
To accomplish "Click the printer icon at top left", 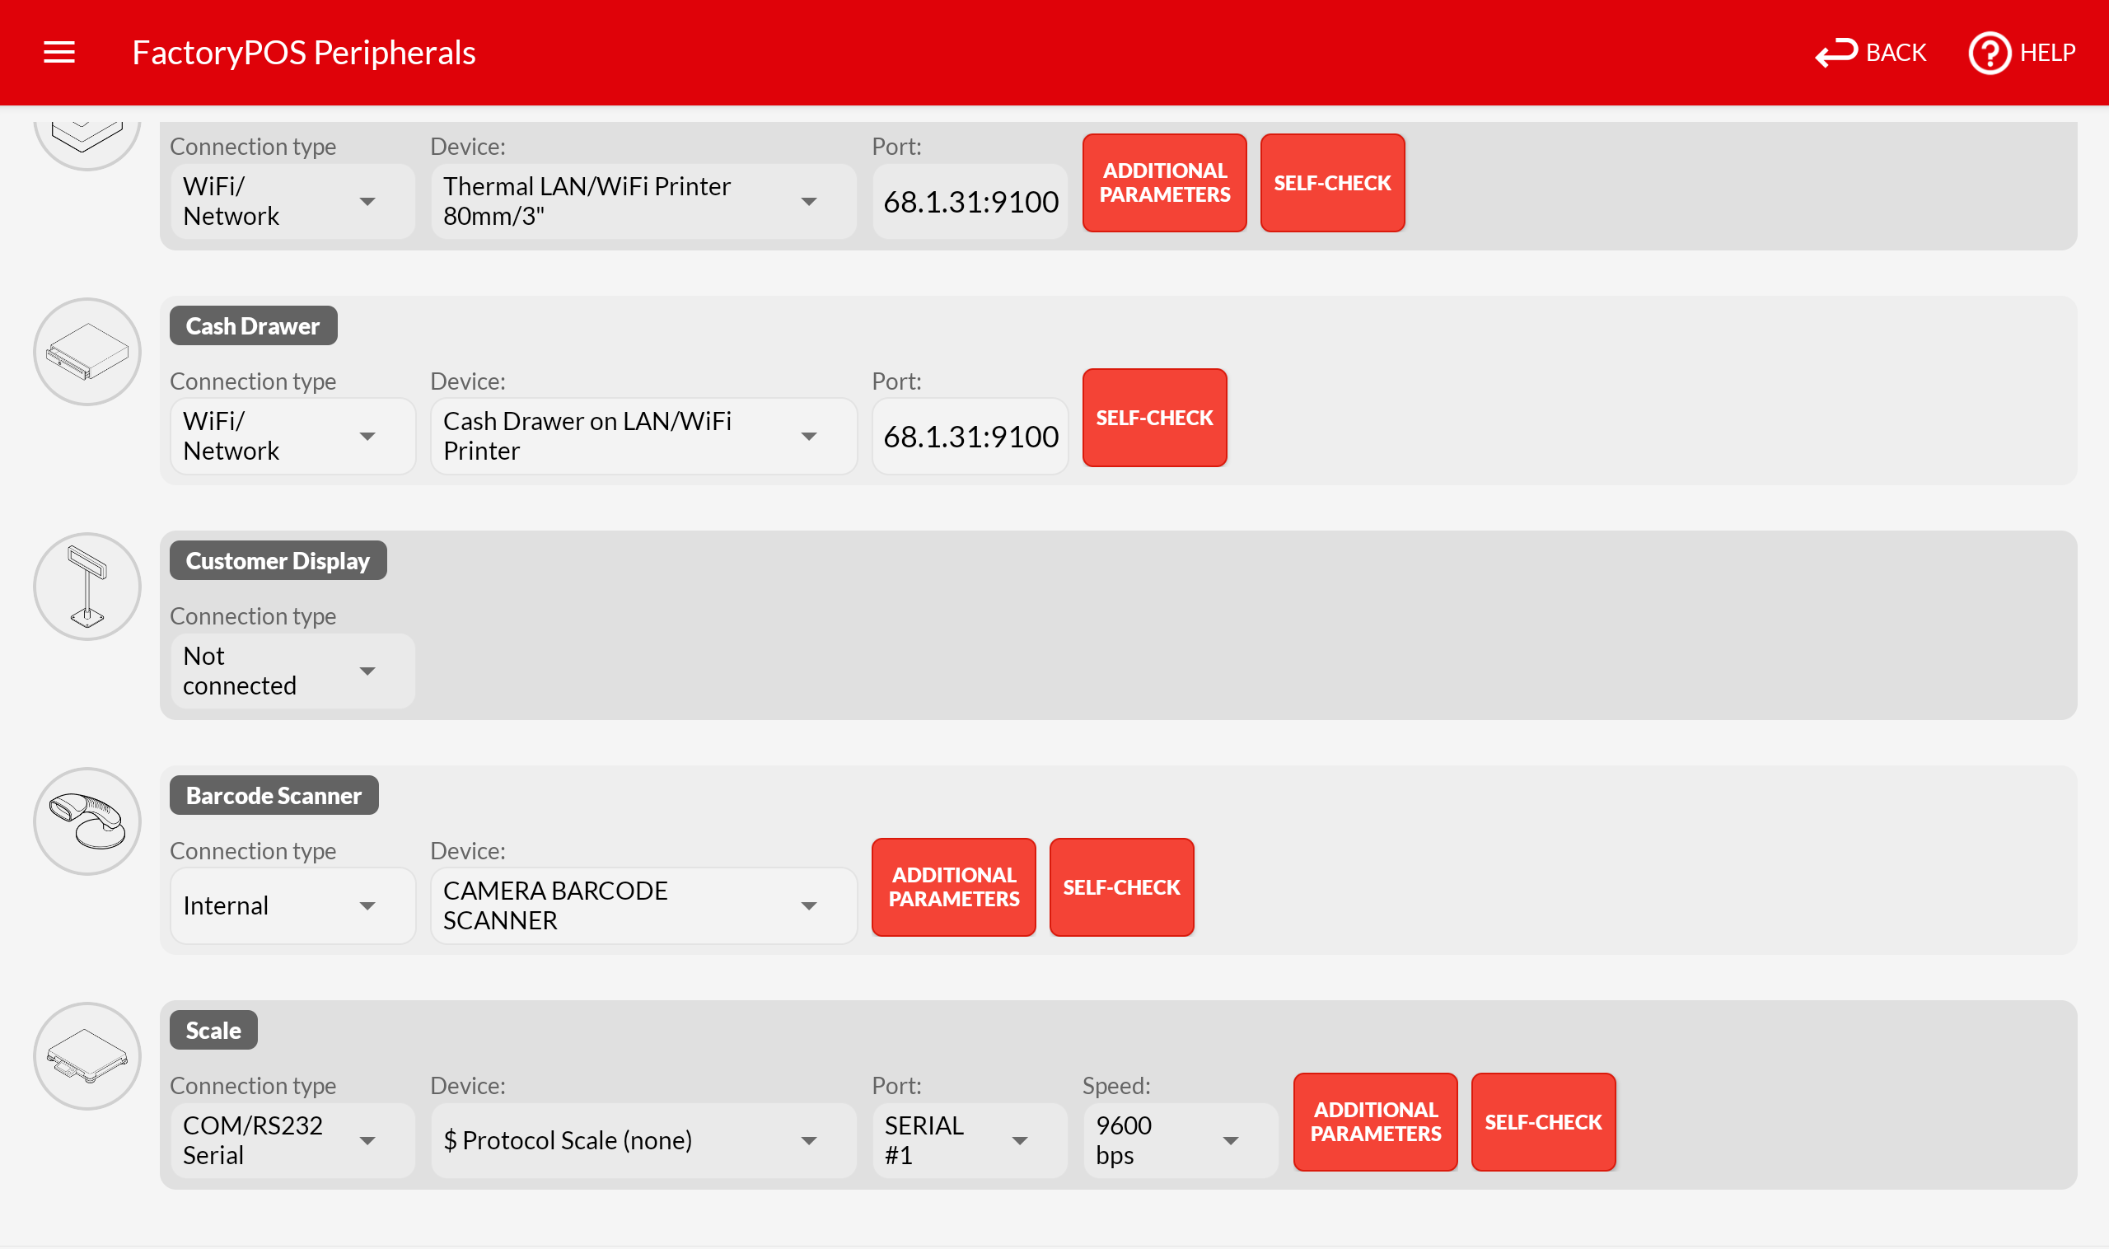I will point(87,139).
